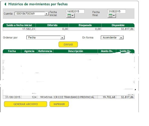Open the En forma Ascendente dropdown
149x126 pixels.
(121, 38)
